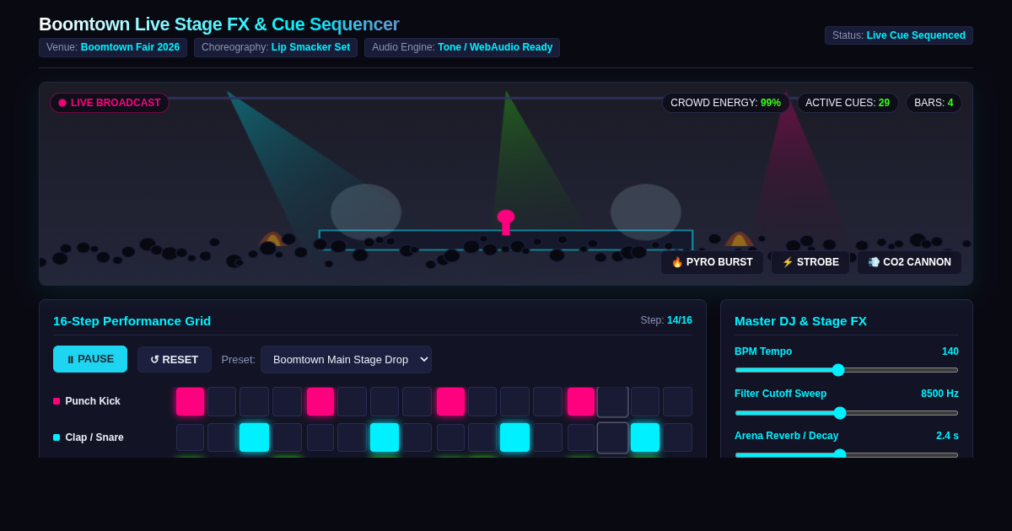Screen dimensions: 1012x531
Task: Click the Boomtown Live Stage FX title
Action: coord(219,24)
